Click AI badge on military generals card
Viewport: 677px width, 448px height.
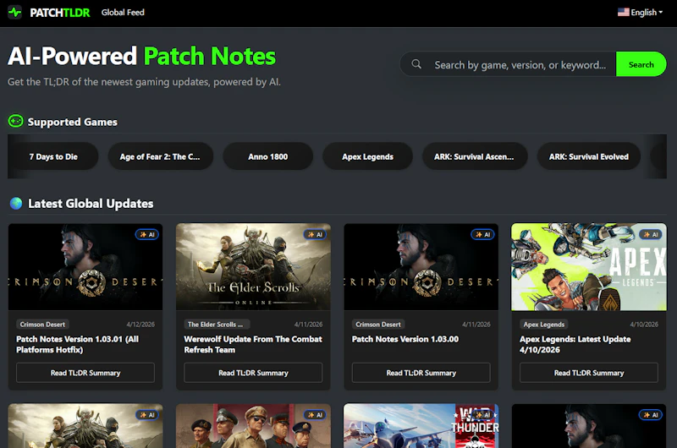(x=315, y=415)
